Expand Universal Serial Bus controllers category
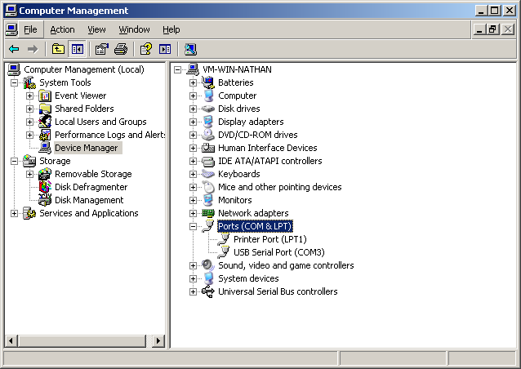The height and width of the screenshot is (369, 521). pos(193,291)
